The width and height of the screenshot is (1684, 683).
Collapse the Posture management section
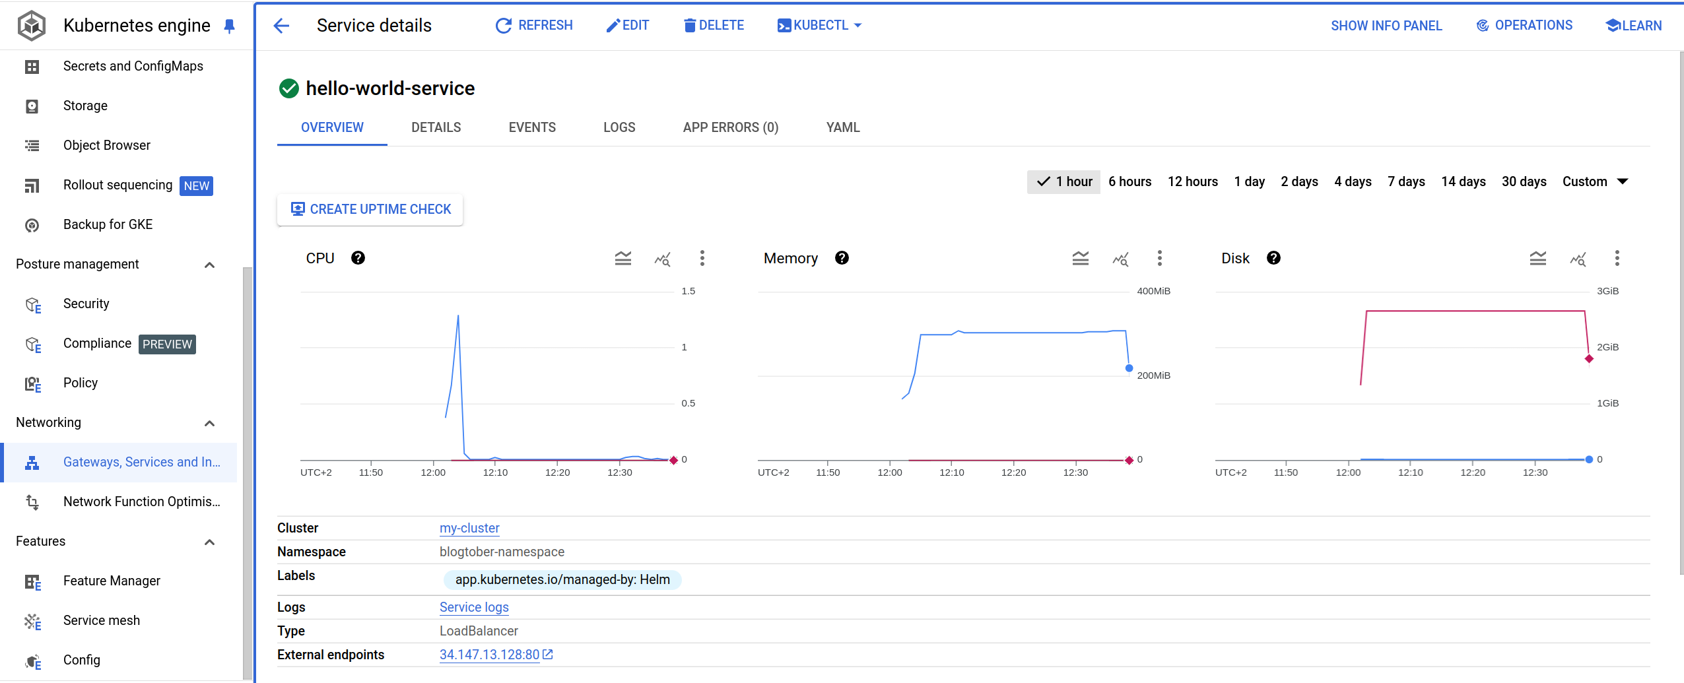209,265
